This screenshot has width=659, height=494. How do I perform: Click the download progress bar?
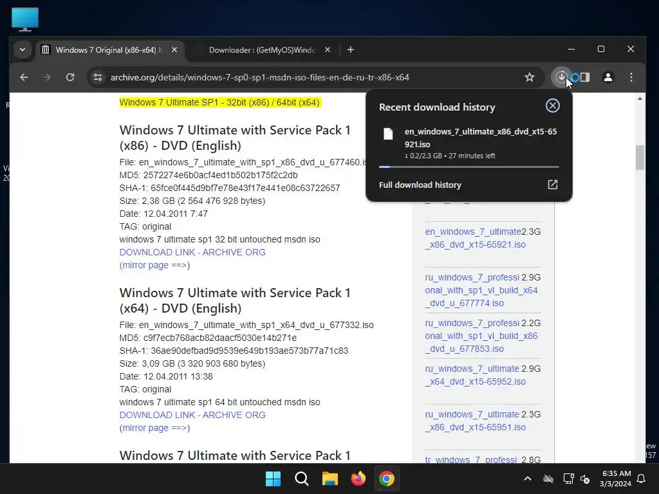coord(469,167)
